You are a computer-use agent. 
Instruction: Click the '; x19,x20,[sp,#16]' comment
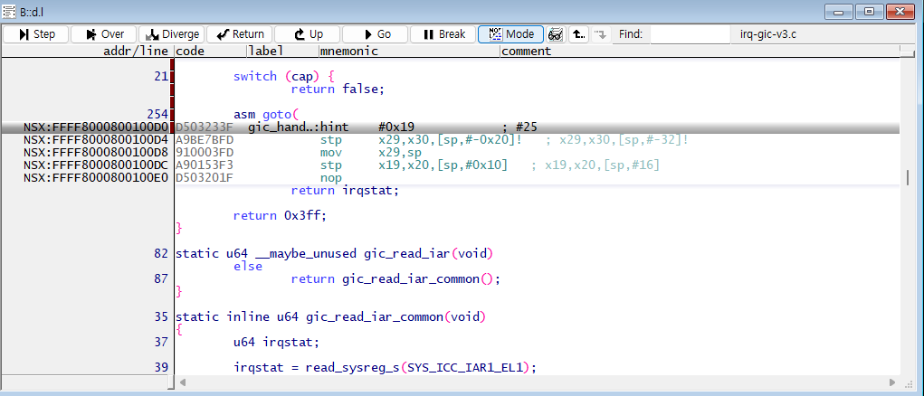point(595,165)
